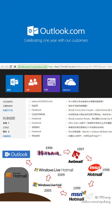Open subject mentioning Cecily Rose Cooper, Emily Ramos
This screenshot has height=205, width=112.
90,110
